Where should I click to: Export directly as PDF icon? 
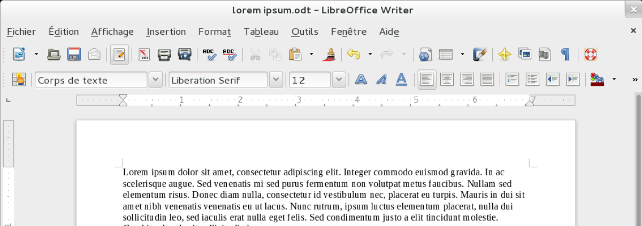click(x=144, y=54)
